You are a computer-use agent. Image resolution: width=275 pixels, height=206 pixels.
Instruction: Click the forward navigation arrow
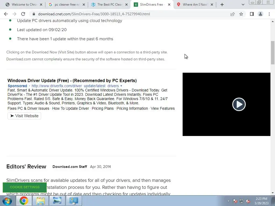[15, 14]
